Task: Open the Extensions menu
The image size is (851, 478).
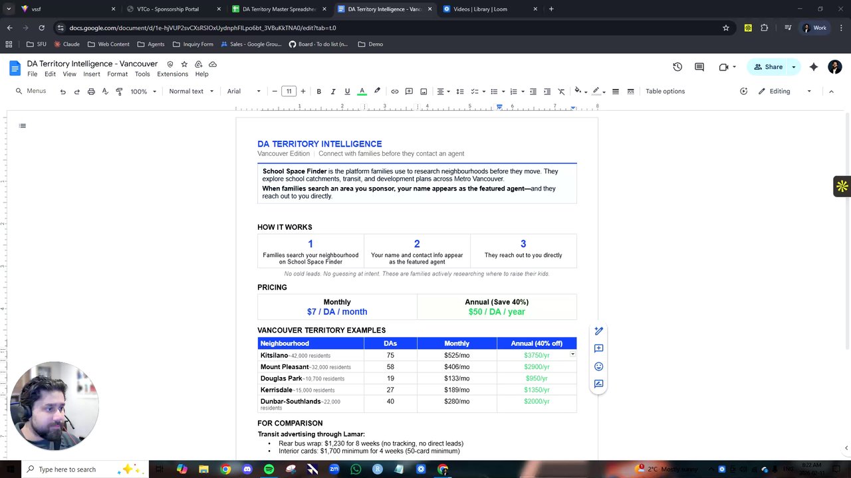Action: click(172, 74)
